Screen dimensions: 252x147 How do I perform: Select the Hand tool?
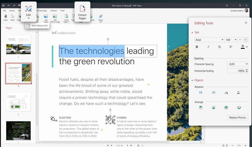click(x=5, y=17)
